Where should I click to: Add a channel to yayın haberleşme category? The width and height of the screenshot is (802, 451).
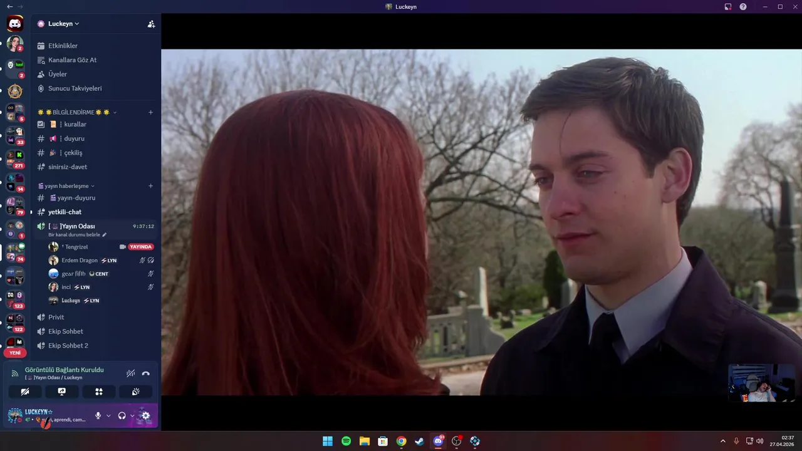tap(150, 186)
